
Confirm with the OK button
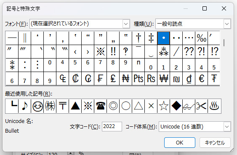pyautogui.click(x=180, y=143)
